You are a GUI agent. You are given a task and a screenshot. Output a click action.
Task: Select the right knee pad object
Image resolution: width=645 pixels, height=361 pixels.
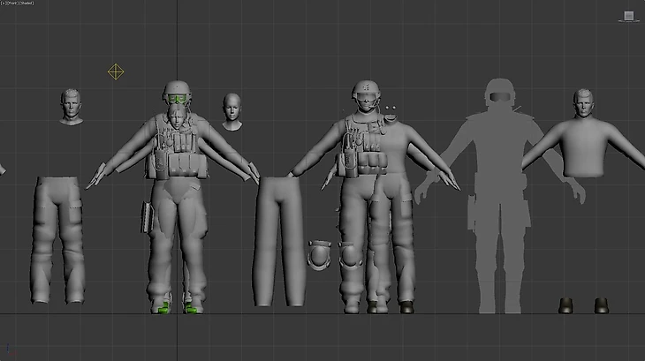tap(348, 255)
